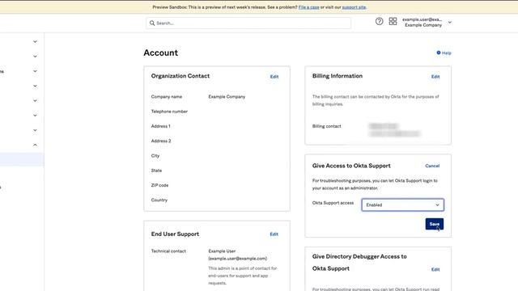The image size is (518, 291).
Task: Click the Help link text near Account heading
Action: point(446,53)
